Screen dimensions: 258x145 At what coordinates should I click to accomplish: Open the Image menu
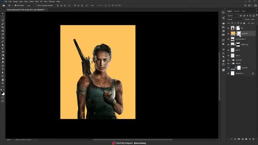click(x=15, y=2)
